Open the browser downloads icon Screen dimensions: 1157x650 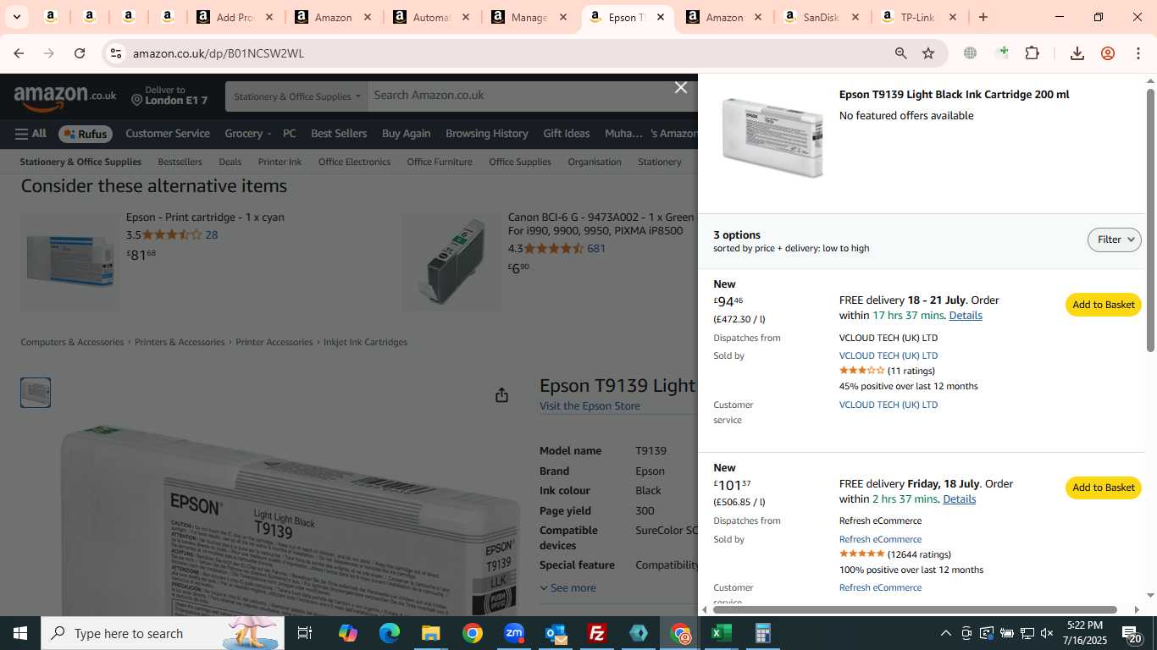point(1077,53)
